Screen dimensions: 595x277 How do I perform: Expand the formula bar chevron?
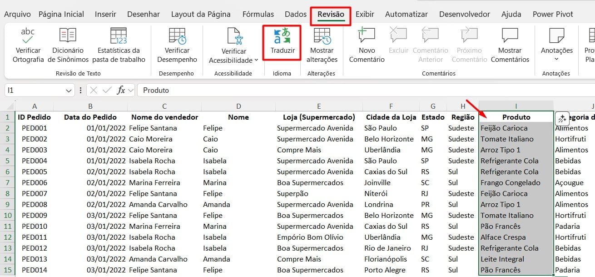(131, 91)
